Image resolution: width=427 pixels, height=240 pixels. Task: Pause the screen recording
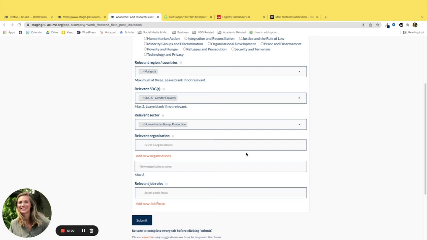tap(83, 231)
